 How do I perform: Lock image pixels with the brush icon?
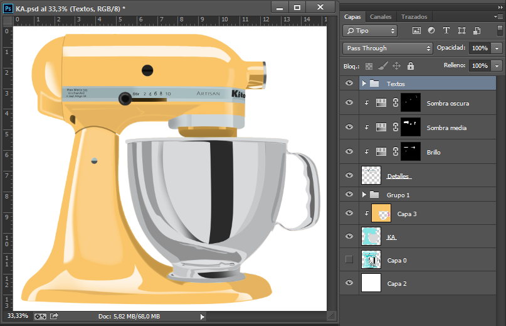383,65
